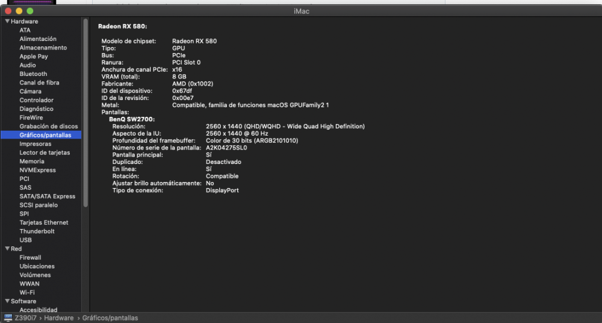
Task: Click the Metal compatibility value
Action: (250, 105)
